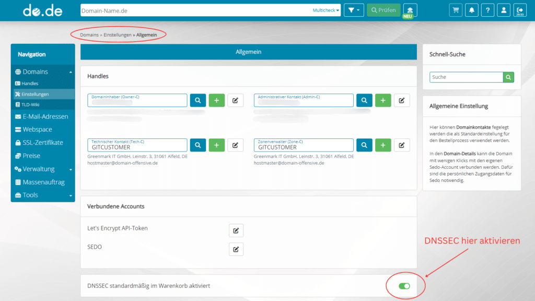Viewport: 535px width, 301px height.
Task: Open Massenauftrag in navigation
Action: pos(43,182)
